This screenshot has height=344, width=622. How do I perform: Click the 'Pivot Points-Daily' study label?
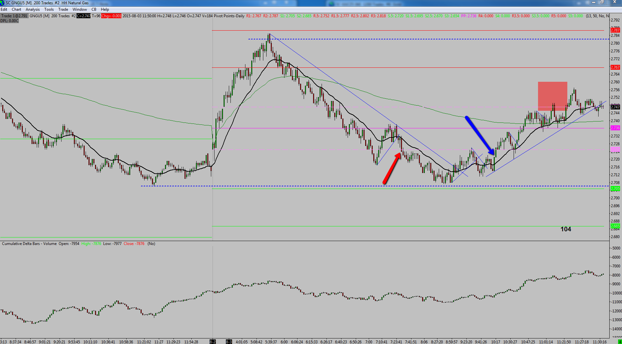pos(229,16)
